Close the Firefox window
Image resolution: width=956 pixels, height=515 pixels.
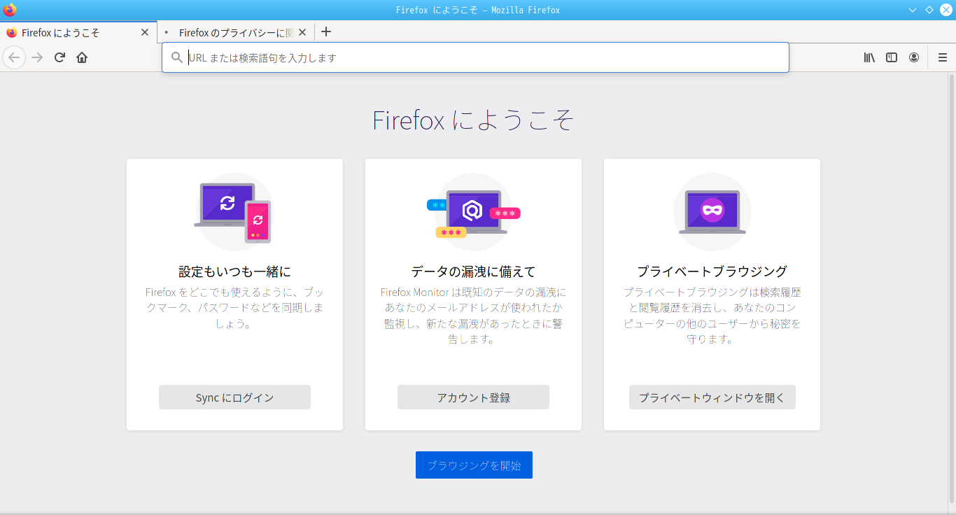click(946, 10)
